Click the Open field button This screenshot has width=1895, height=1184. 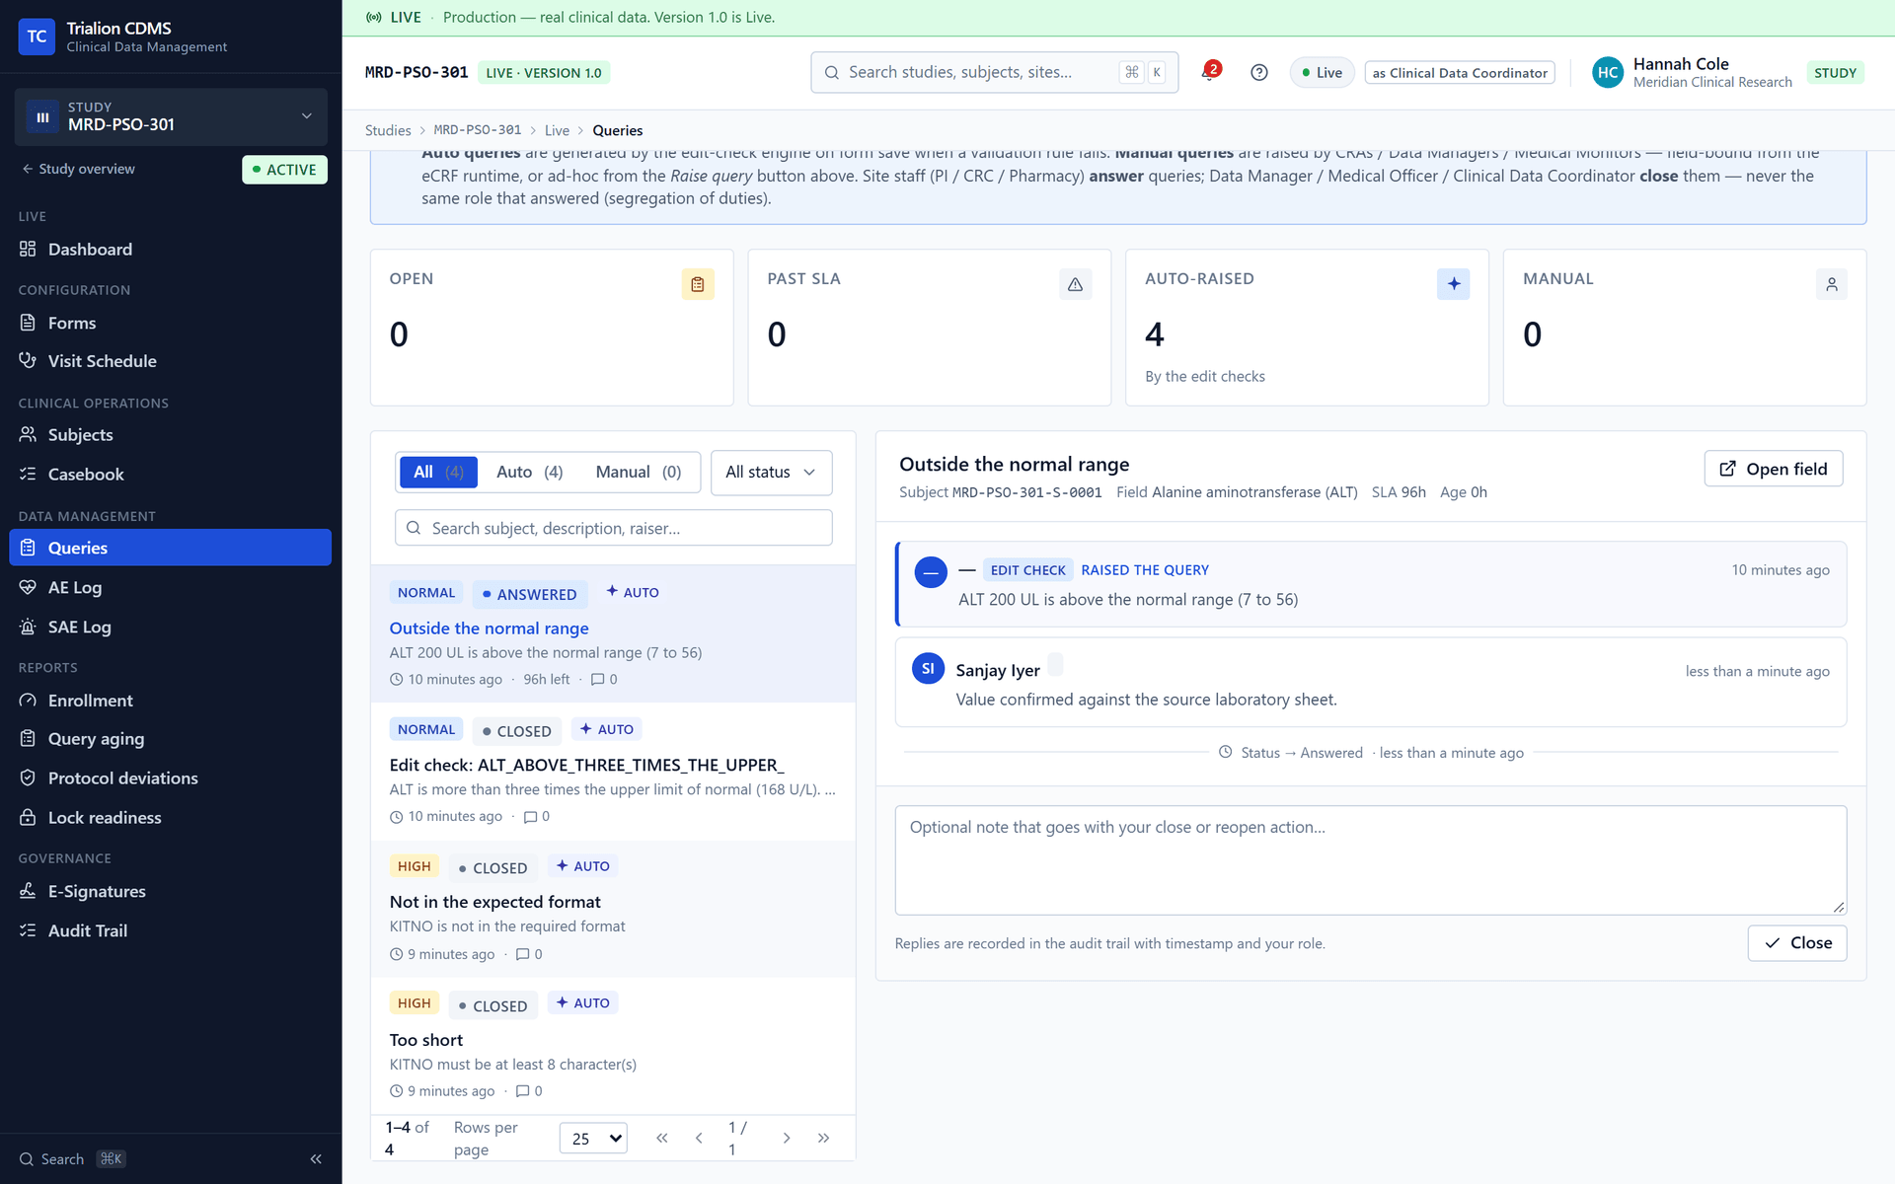1773,469
